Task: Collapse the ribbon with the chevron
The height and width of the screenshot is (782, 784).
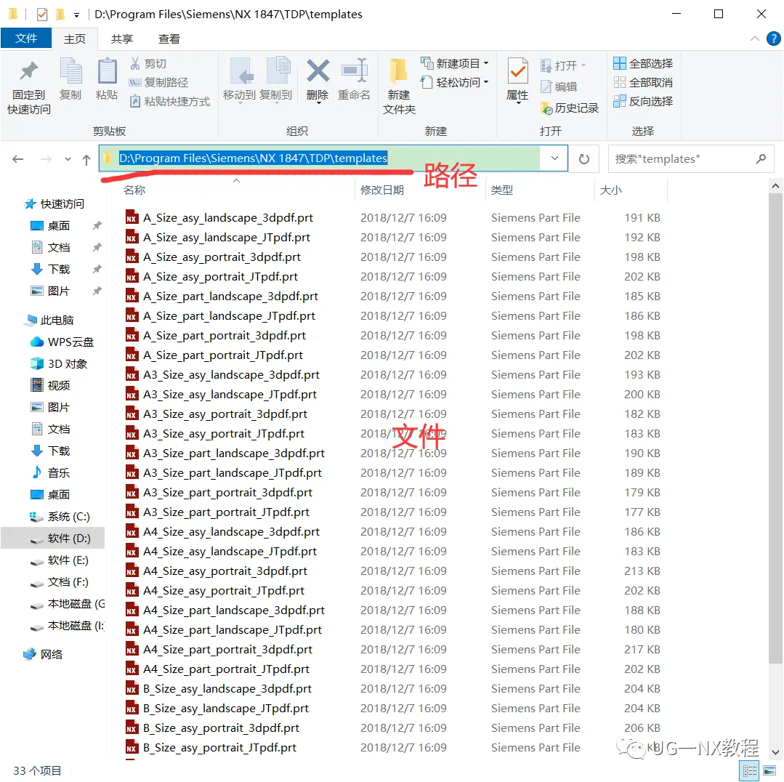Action: (754, 39)
